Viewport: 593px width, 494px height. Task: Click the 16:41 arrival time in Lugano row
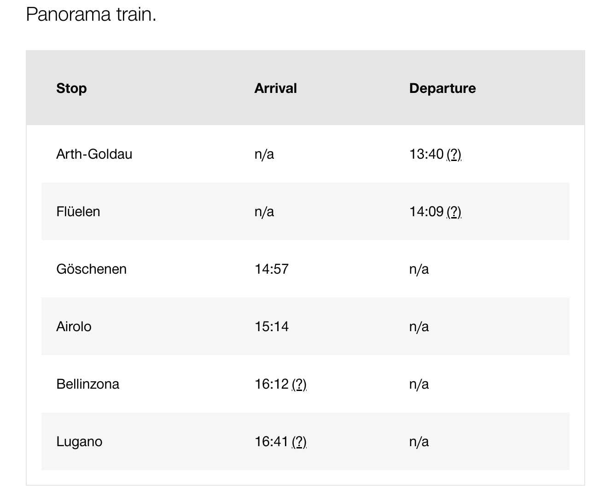click(x=272, y=442)
